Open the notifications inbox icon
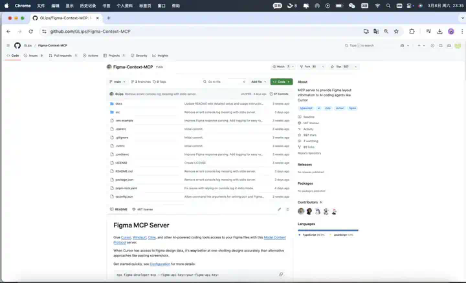This screenshot has width=466, height=283. (x=449, y=45)
